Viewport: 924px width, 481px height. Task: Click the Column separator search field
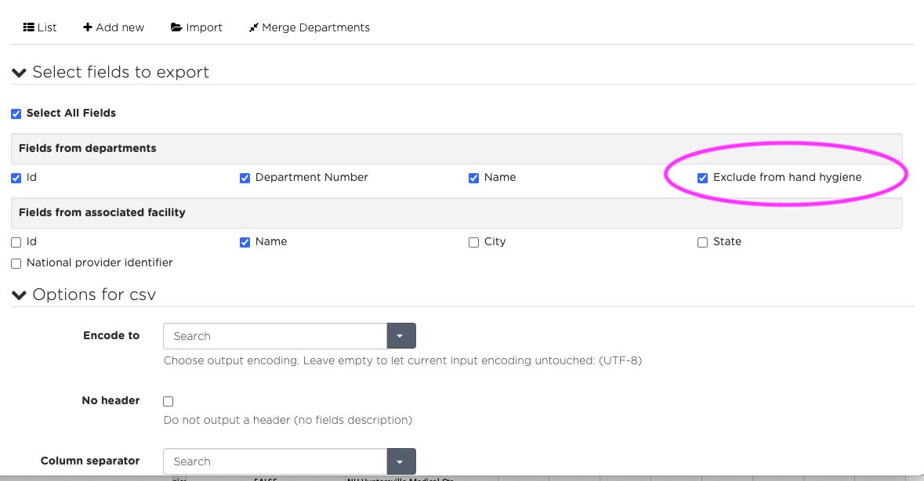point(274,461)
